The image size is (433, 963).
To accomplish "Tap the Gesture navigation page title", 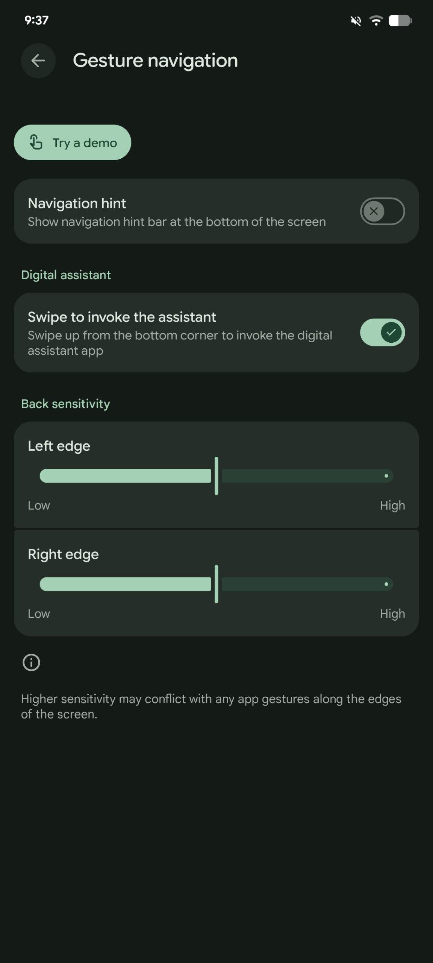I will (155, 61).
